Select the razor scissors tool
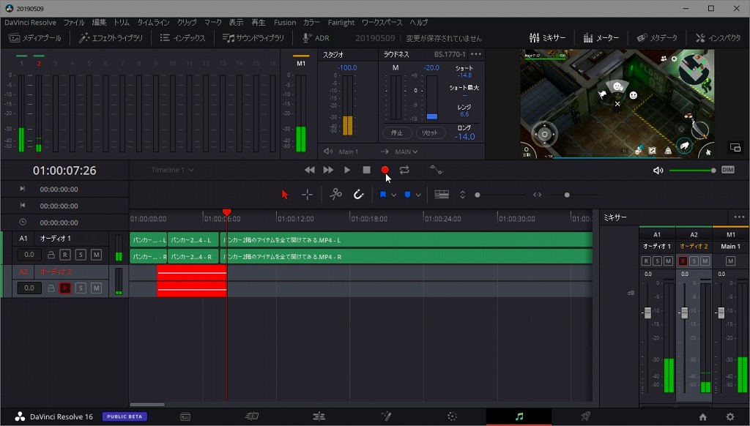 point(335,195)
